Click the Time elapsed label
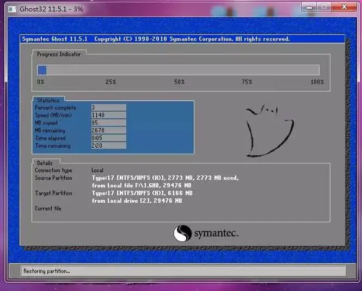The height and width of the screenshot is (291, 362). click(50, 138)
